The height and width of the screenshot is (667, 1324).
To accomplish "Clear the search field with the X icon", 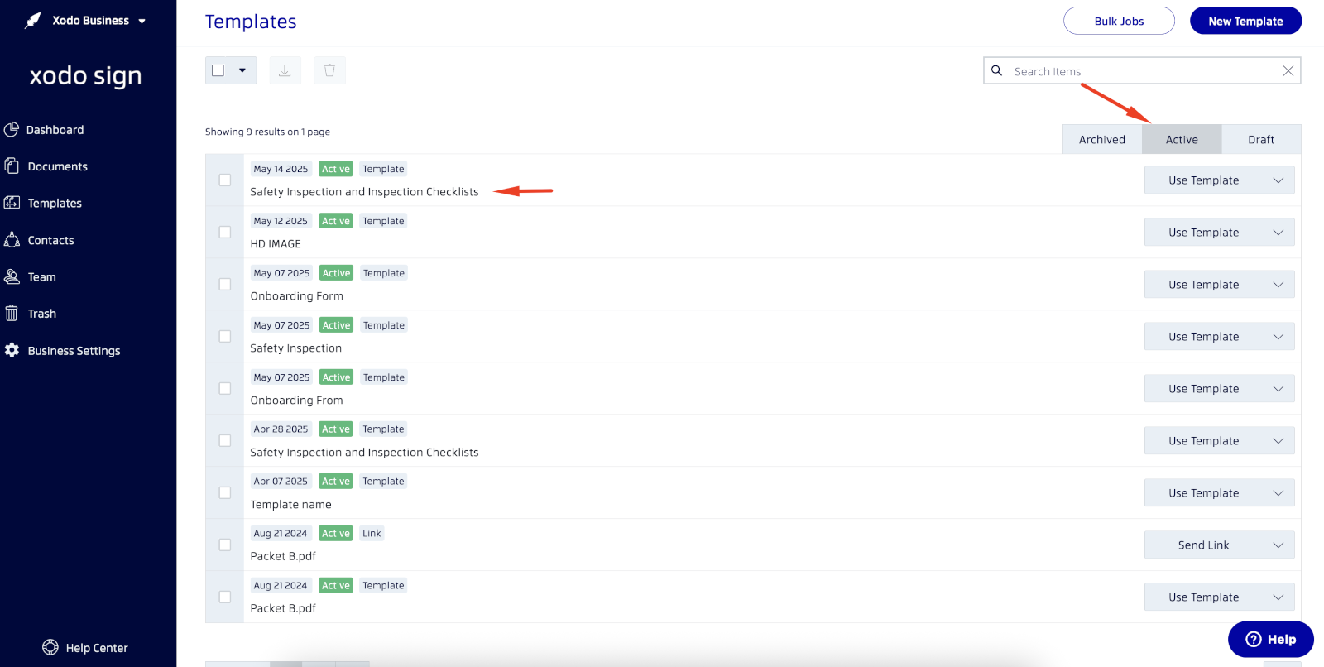I will coord(1288,71).
